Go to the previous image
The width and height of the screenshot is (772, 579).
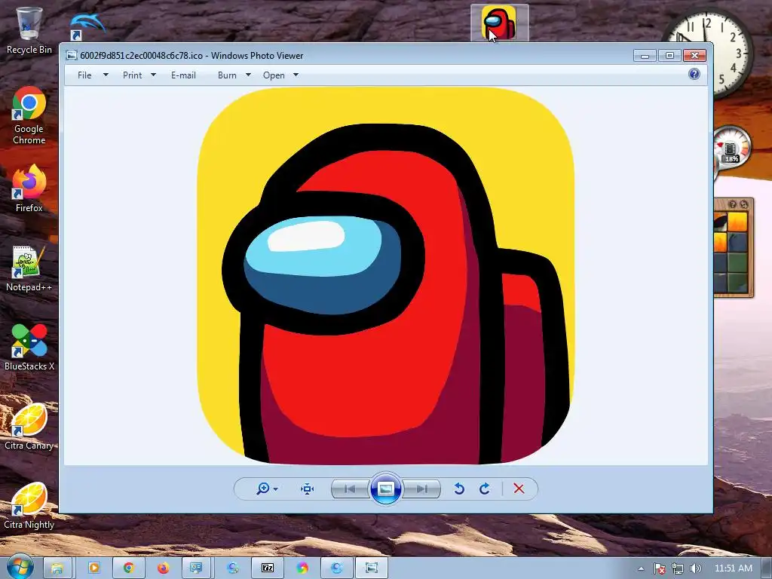pyautogui.click(x=350, y=489)
